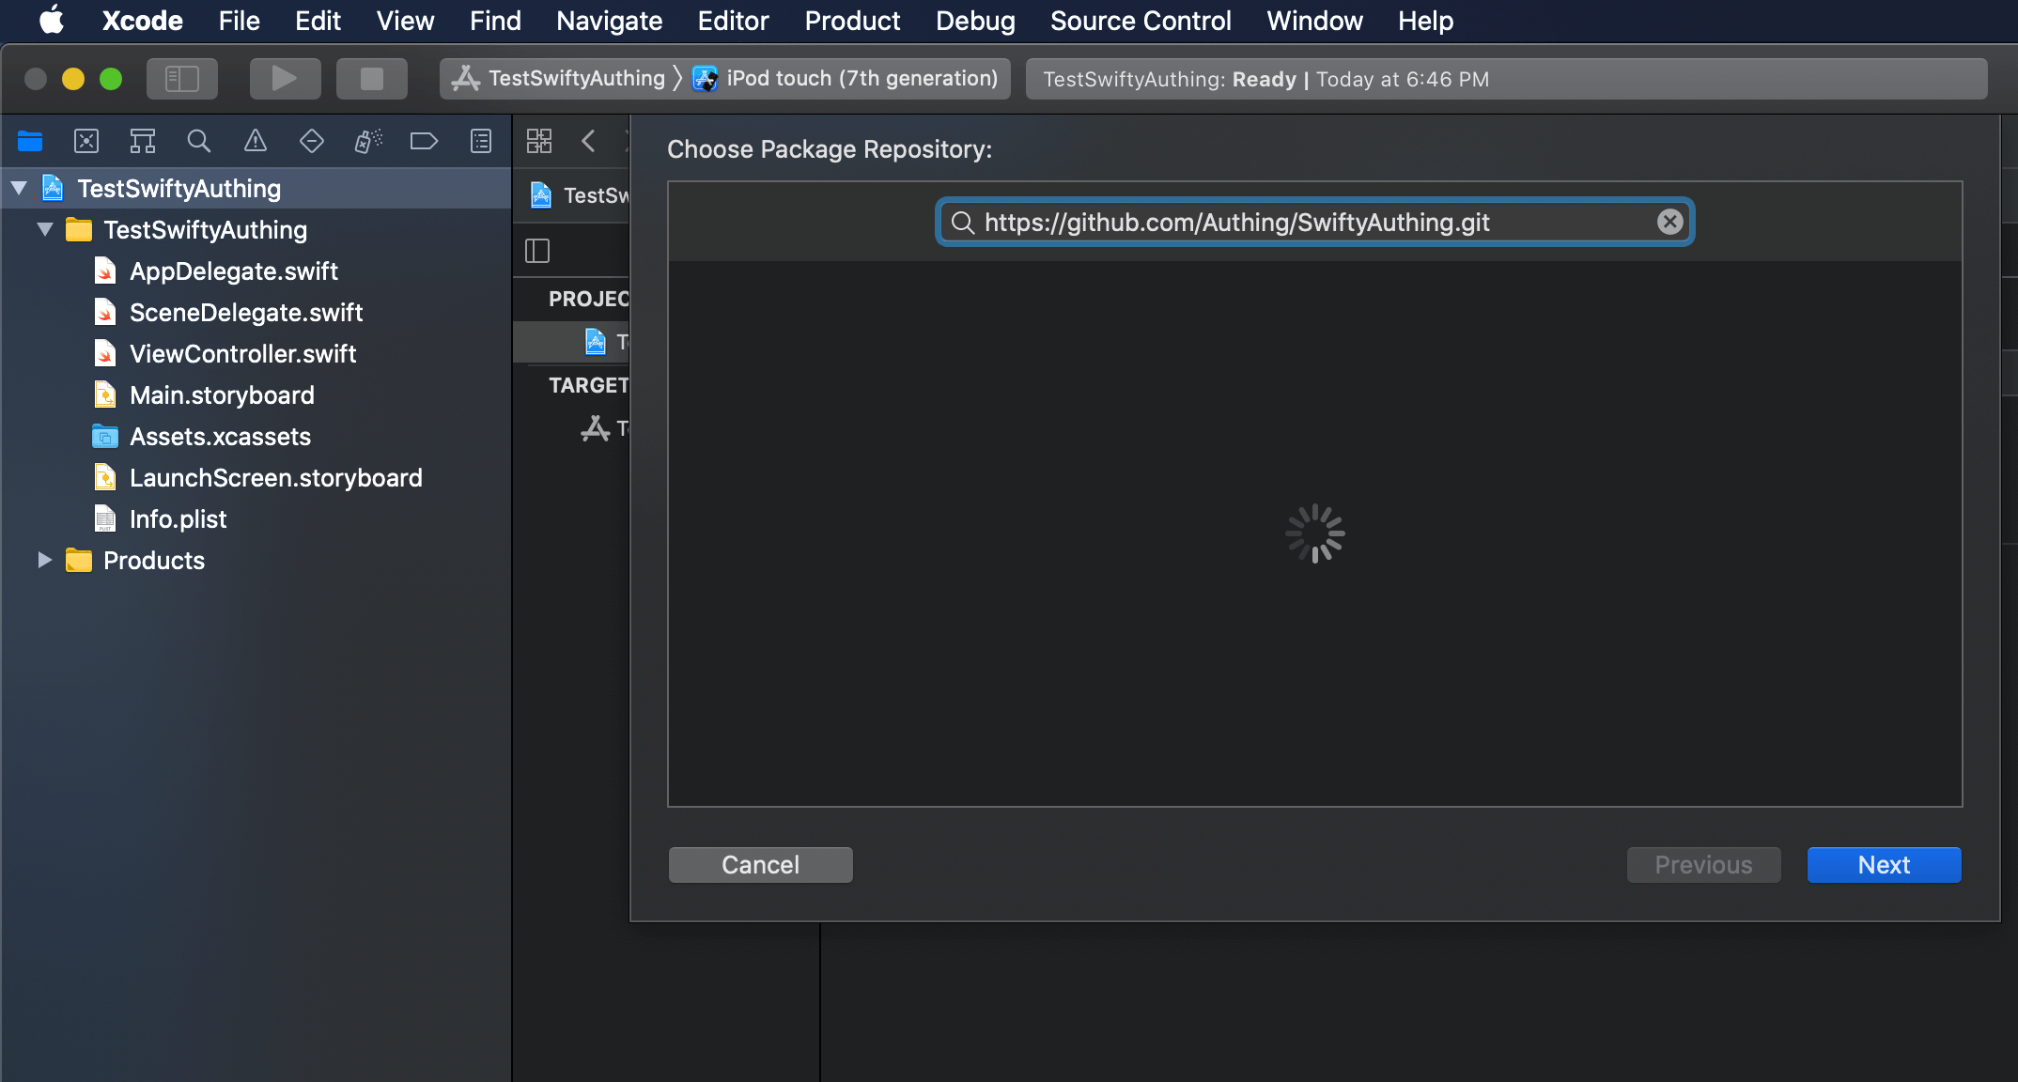The width and height of the screenshot is (2018, 1082).
Task: Show the Breakpoint navigator icon
Action: coord(425,142)
